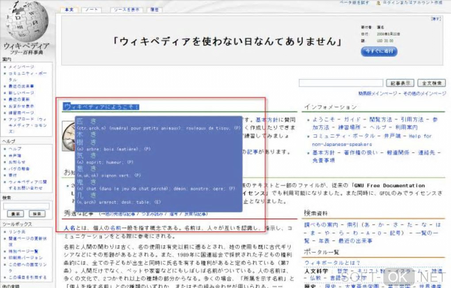Image resolution: width=451 pixels, height=288 pixels.
Task: Open the ガイド link in information box
Action: click(x=352, y=120)
